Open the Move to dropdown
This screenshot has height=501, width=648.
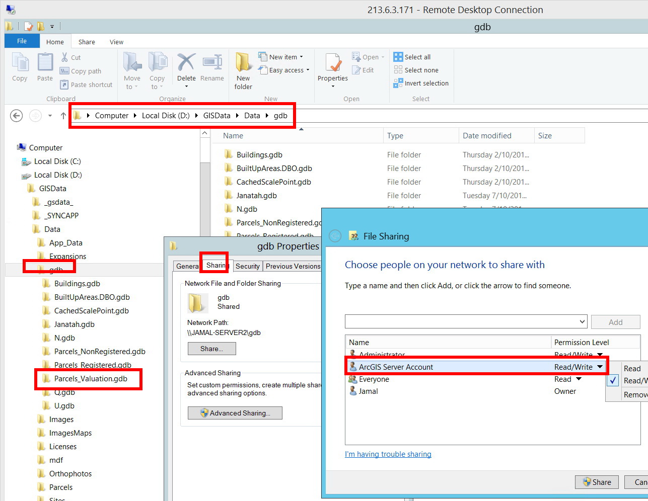pyautogui.click(x=132, y=71)
